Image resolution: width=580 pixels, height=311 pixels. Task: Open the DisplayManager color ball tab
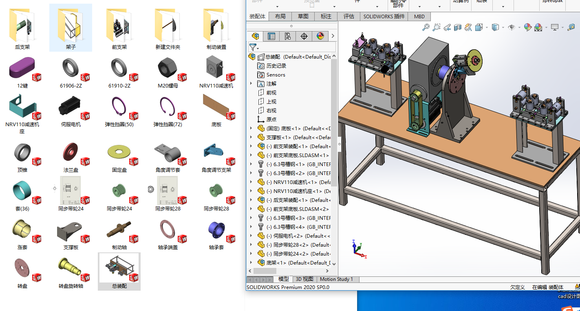click(320, 36)
